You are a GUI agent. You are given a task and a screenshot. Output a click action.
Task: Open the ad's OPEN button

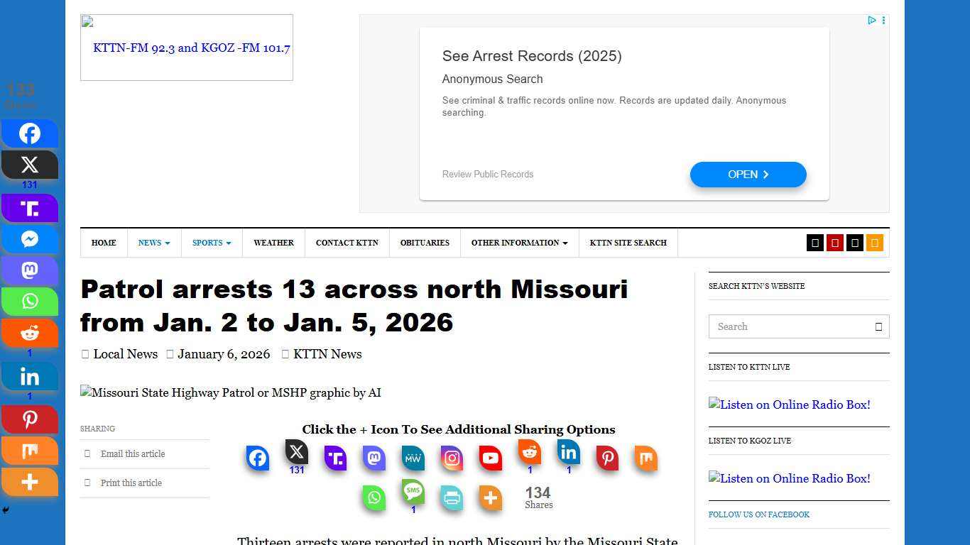(x=748, y=174)
